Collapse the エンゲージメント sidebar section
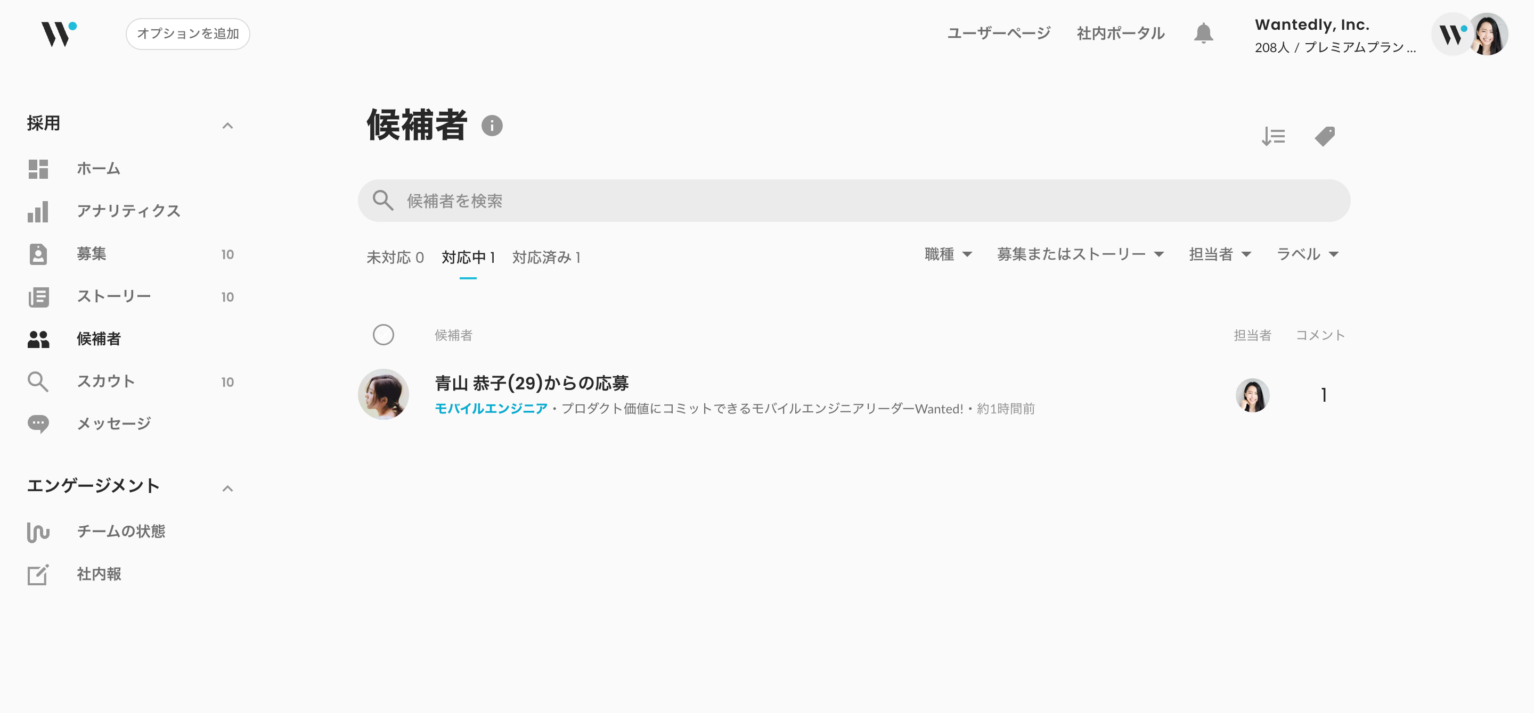The width and height of the screenshot is (1534, 713). (227, 488)
